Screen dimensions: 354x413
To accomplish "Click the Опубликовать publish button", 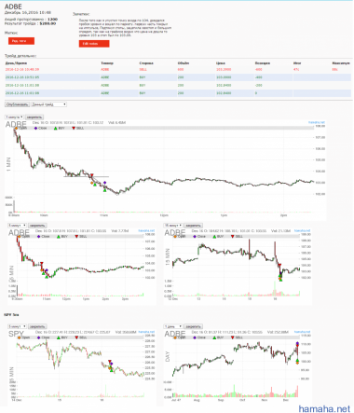I will point(18,104).
